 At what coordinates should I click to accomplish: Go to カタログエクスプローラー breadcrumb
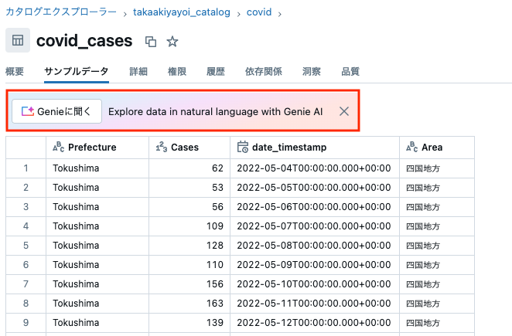pyautogui.click(x=61, y=12)
